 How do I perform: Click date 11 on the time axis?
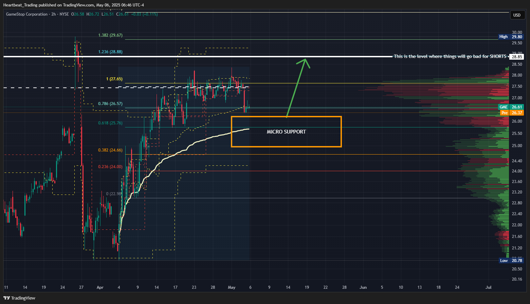point(6,287)
